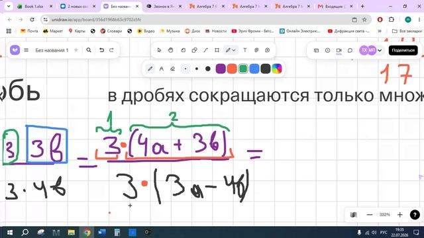Open a new browser tab

click(x=362, y=6)
